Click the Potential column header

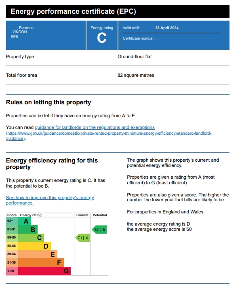pyautogui.click(x=100, y=215)
